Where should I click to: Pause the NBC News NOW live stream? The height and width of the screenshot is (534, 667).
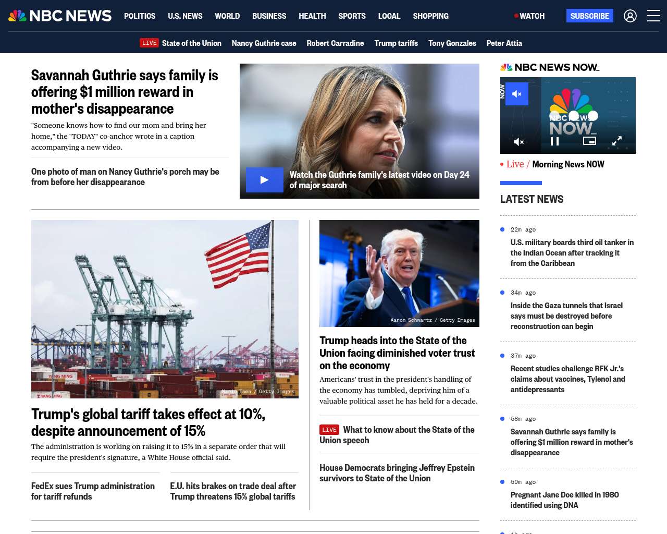tap(554, 141)
